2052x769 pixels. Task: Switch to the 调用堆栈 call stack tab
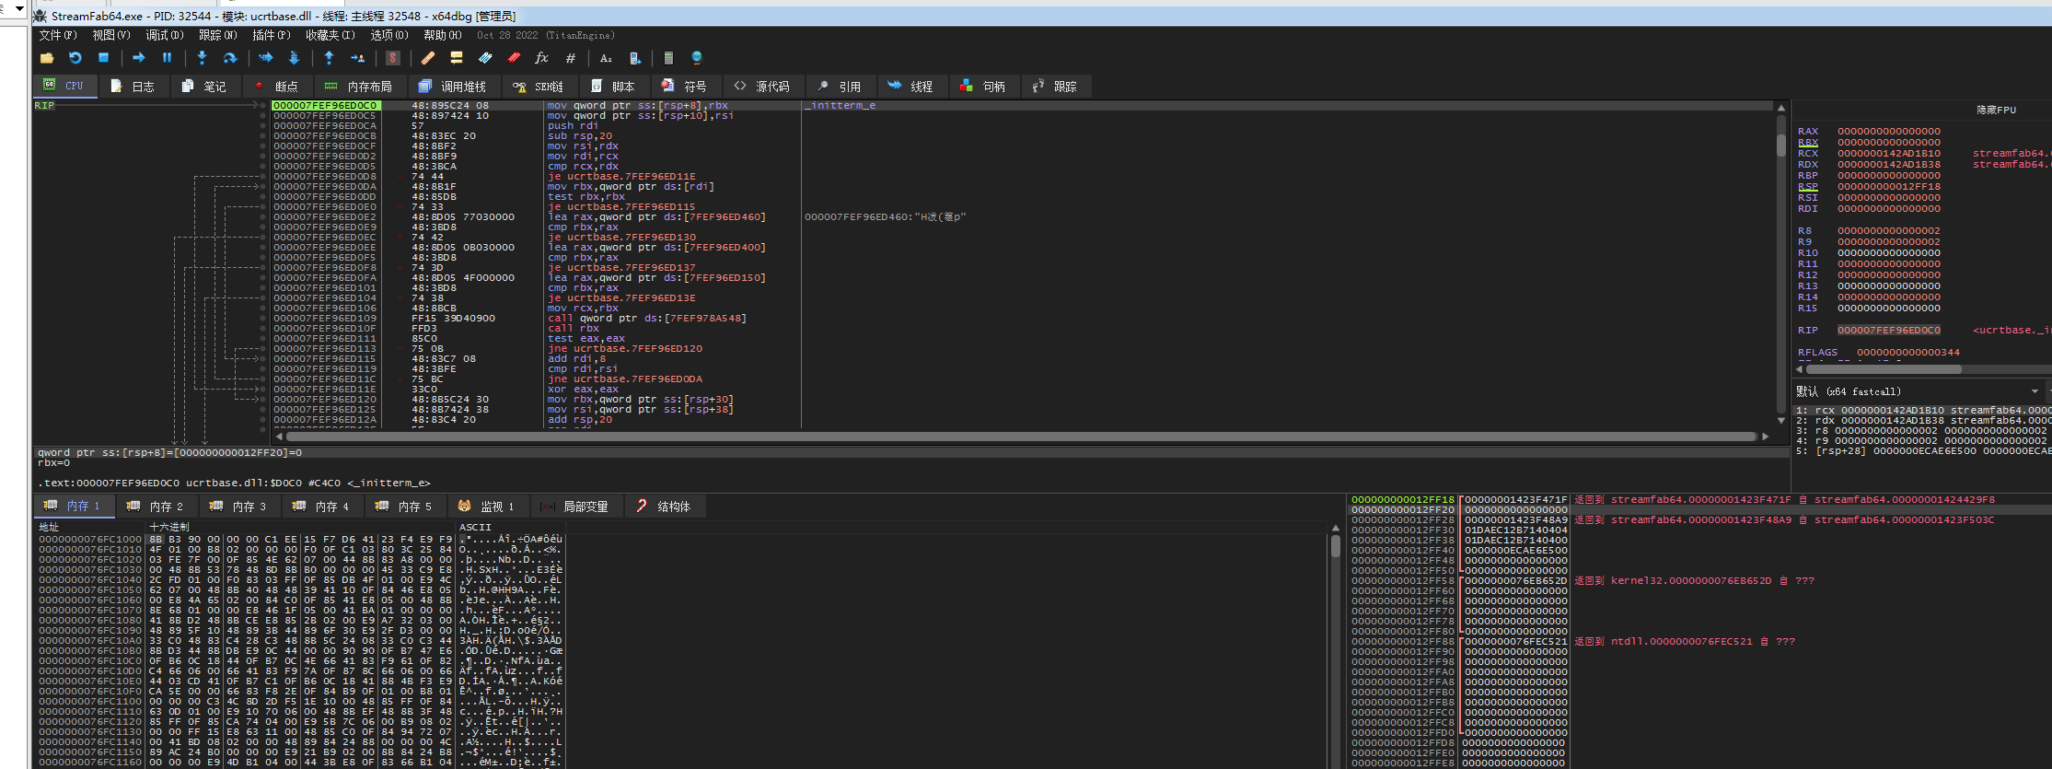[452, 86]
